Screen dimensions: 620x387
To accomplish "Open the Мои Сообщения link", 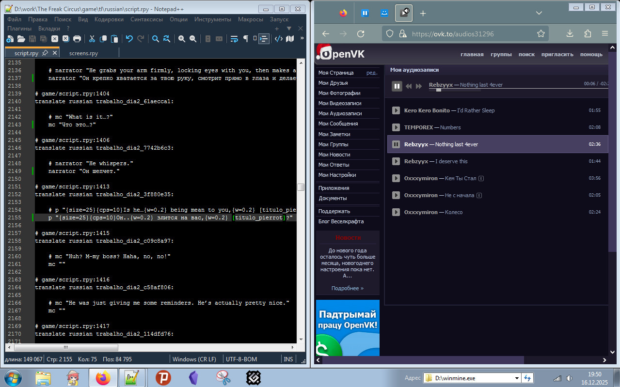I will [338, 124].
